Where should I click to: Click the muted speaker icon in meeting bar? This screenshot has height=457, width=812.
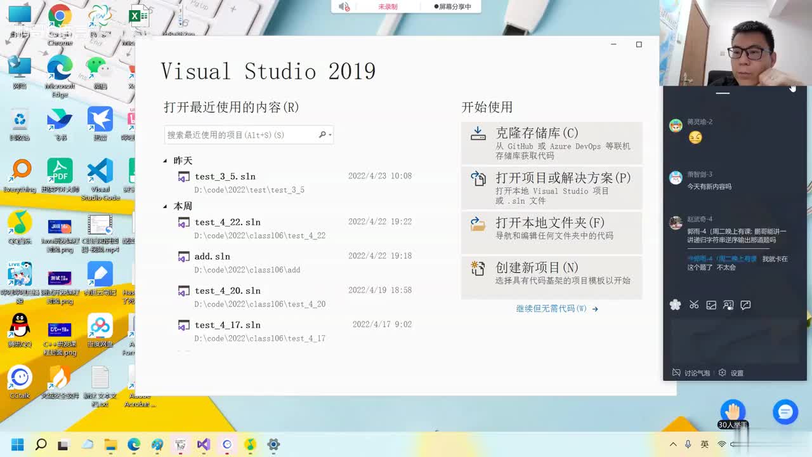(344, 6)
